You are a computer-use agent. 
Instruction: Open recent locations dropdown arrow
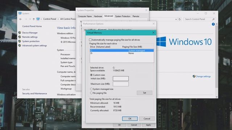coord(30,19)
